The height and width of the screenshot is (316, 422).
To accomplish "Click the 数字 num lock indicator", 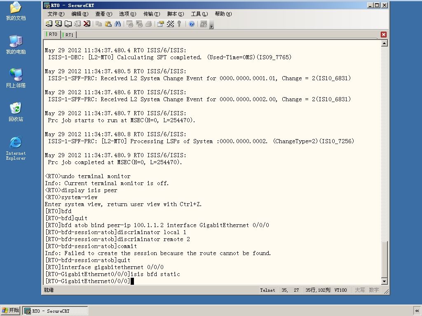I will (374, 290).
